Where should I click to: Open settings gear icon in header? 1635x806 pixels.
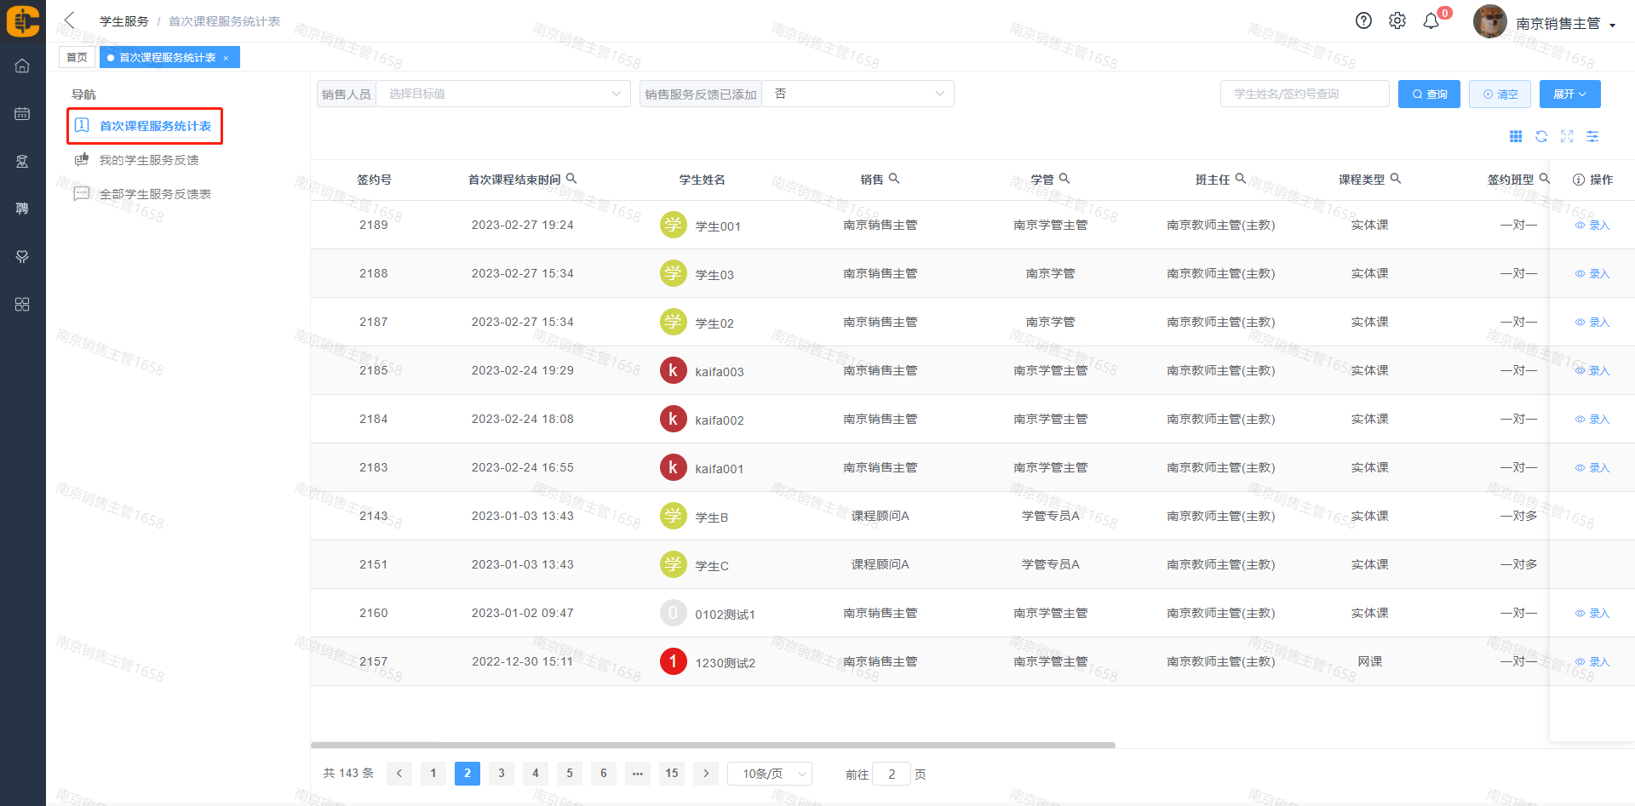(x=1397, y=21)
